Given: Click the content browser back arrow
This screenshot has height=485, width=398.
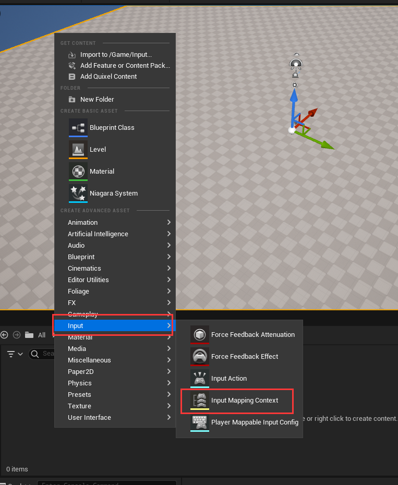Looking at the screenshot, I should [x=5, y=335].
